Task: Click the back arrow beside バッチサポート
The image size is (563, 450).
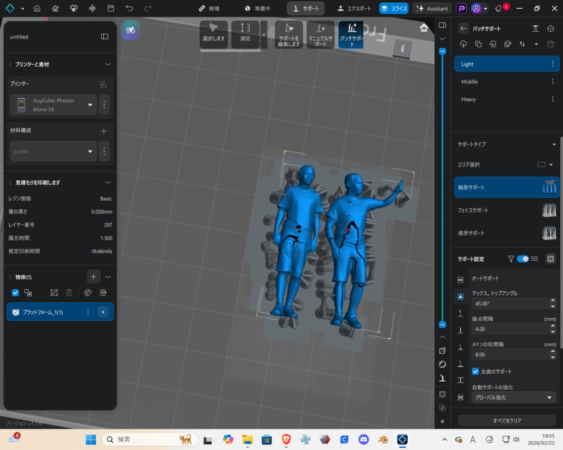Action: [463, 29]
